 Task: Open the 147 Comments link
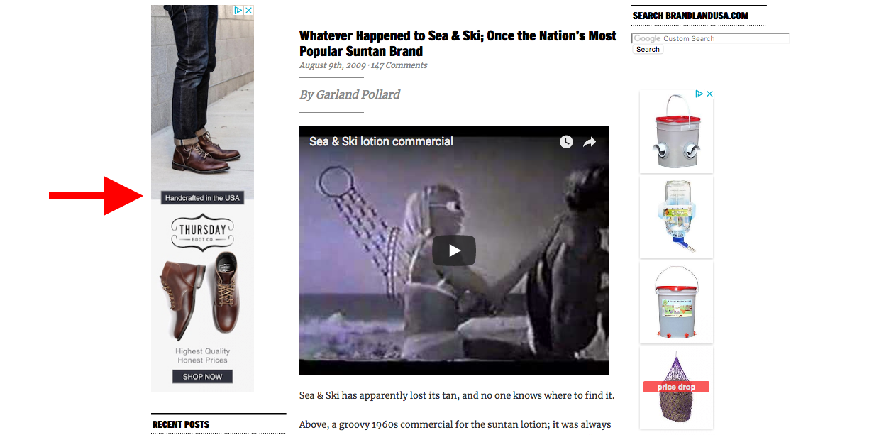(x=399, y=65)
